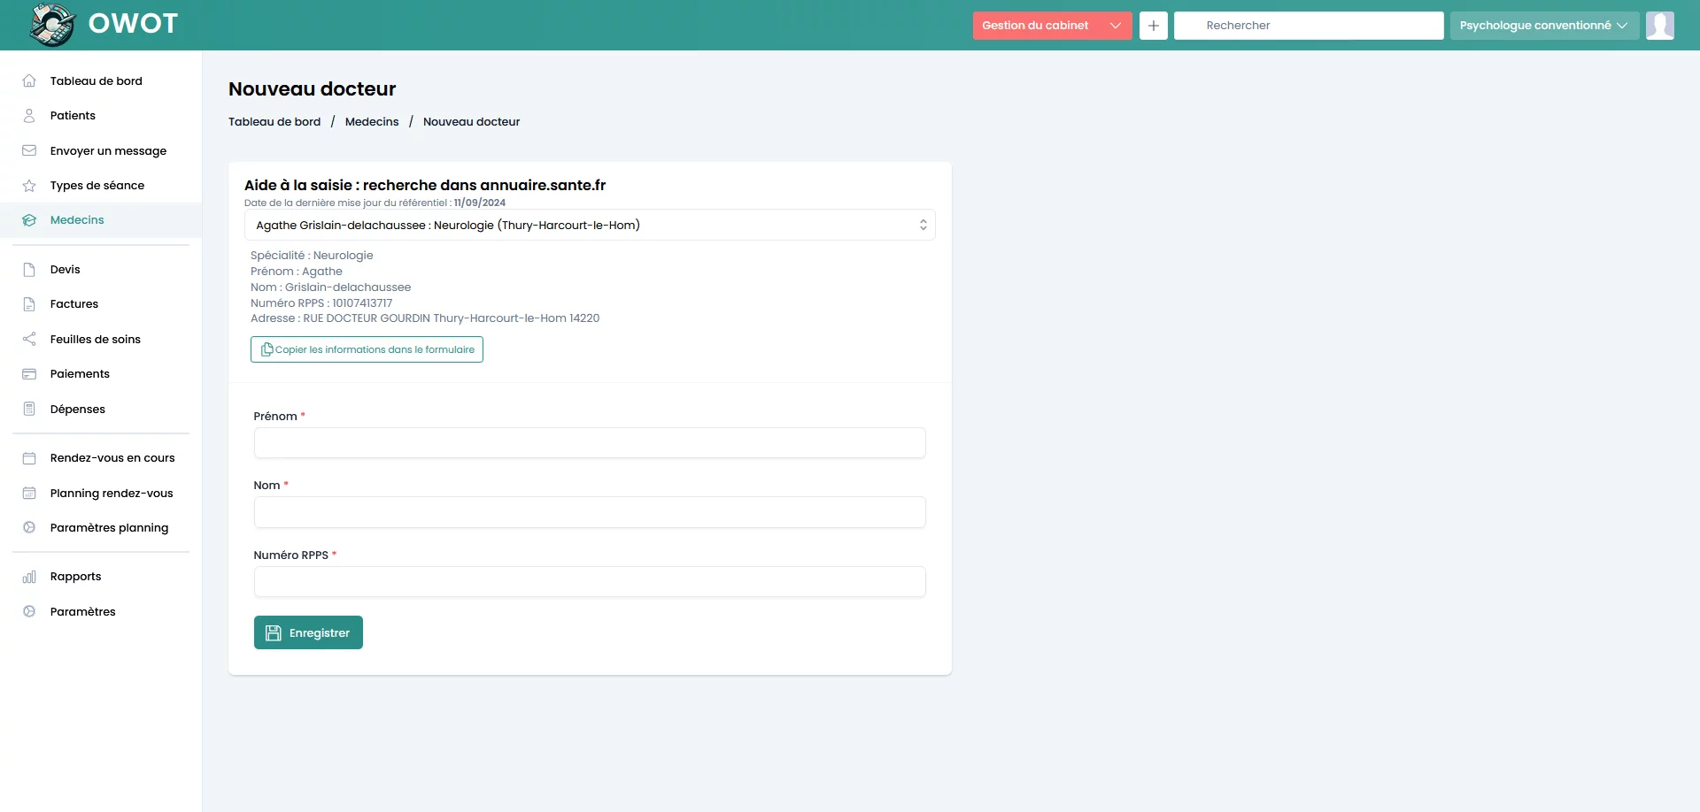The image size is (1700, 812).
Task: Select Medecins in the sidebar
Action: pyautogui.click(x=101, y=220)
